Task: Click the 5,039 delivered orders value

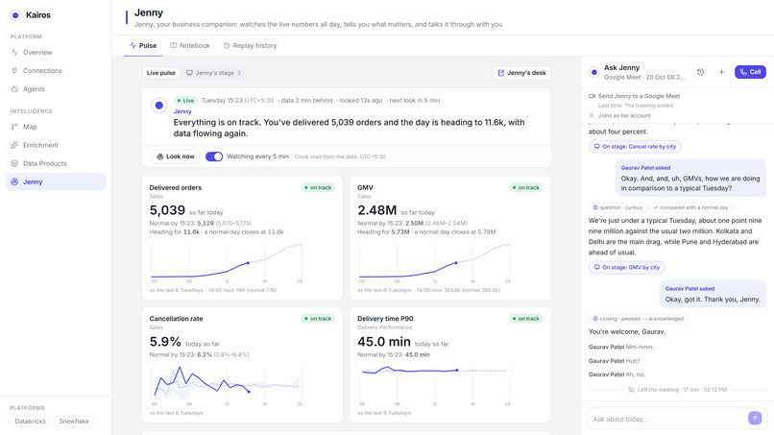Action: [167, 210]
